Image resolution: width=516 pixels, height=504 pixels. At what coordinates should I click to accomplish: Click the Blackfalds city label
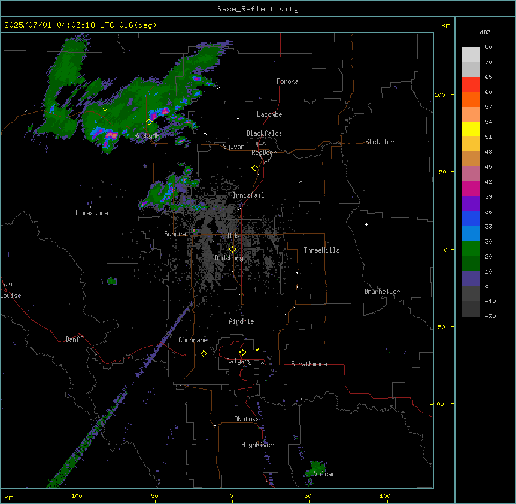(x=264, y=133)
